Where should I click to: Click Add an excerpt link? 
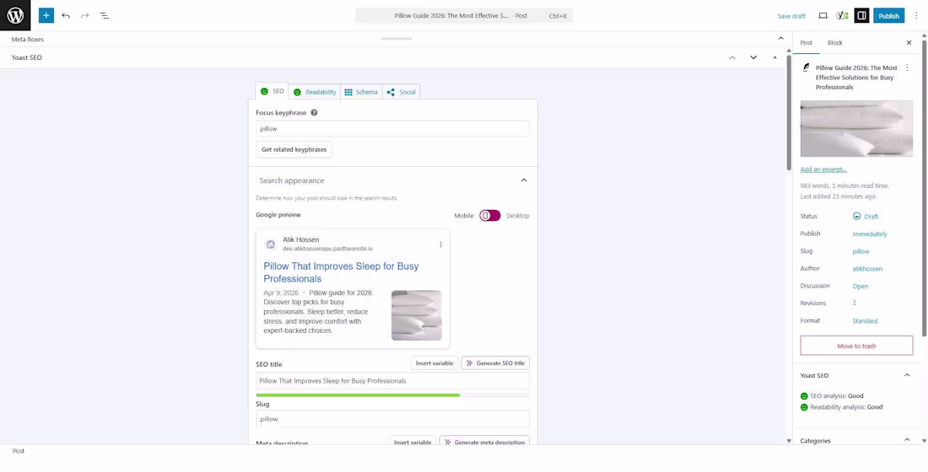tap(823, 169)
